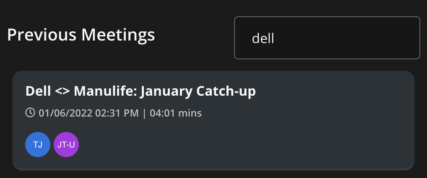This screenshot has height=178, width=427.
Task: Click the 02:31 PM time text
Action: (x=117, y=113)
